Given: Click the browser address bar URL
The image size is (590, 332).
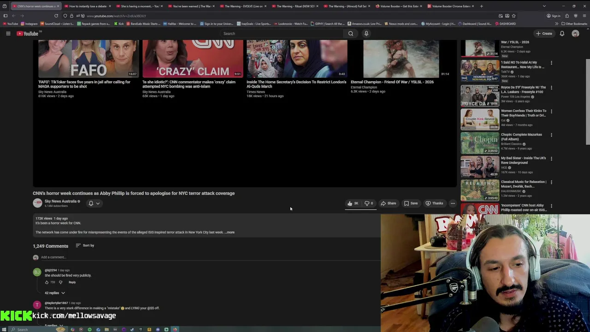Looking at the screenshot, I should click(x=117, y=16).
